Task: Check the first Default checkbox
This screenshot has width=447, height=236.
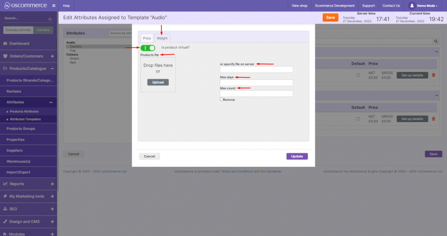Action: tap(358, 75)
